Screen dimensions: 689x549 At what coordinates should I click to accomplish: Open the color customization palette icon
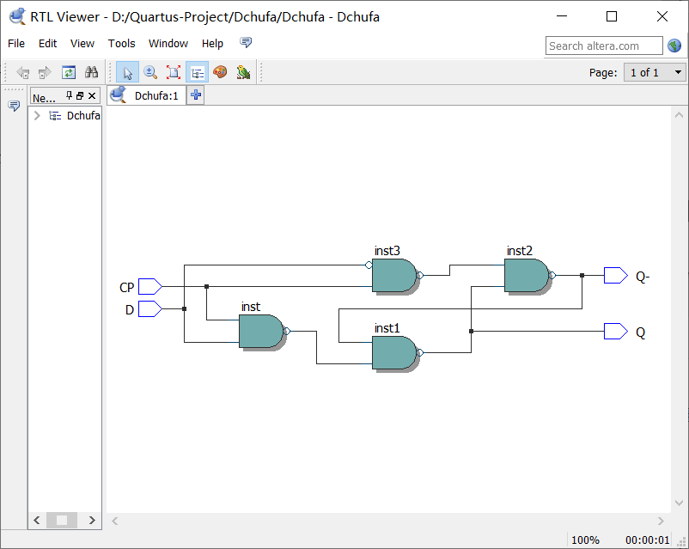tap(220, 72)
